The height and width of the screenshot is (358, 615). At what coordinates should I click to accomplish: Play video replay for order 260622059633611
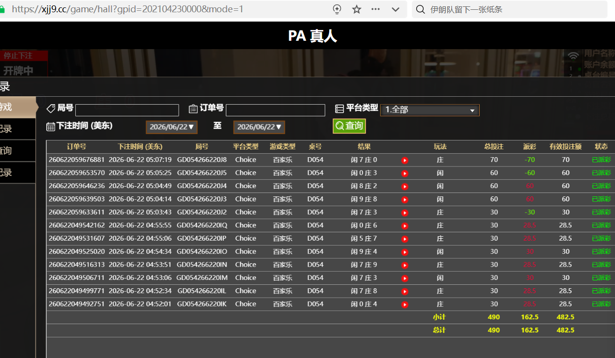[x=404, y=213]
